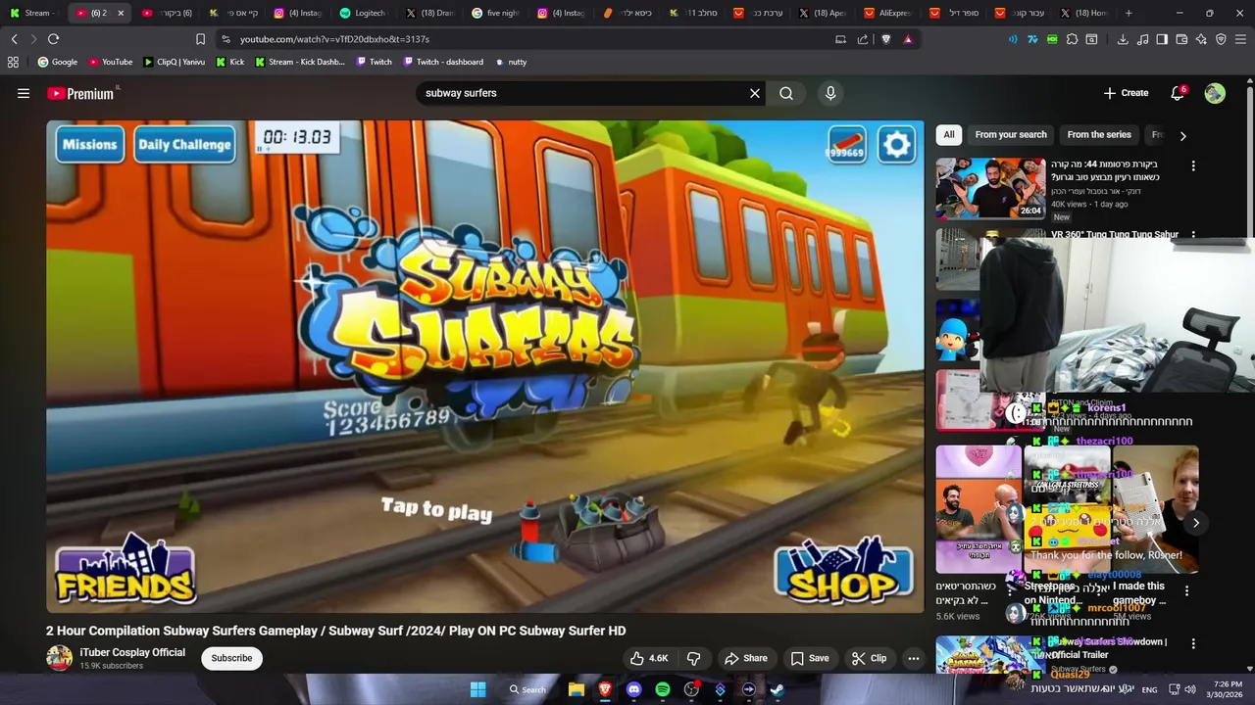Viewport: 1255px width, 705px height.
Task: Go forward in browser history
Action: point(33,39)
